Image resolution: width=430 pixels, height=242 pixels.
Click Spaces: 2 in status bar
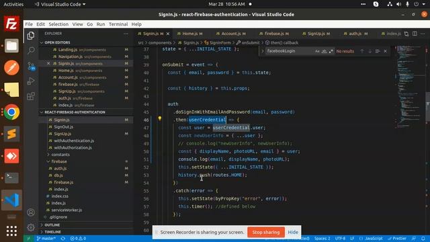coord(322,239)
